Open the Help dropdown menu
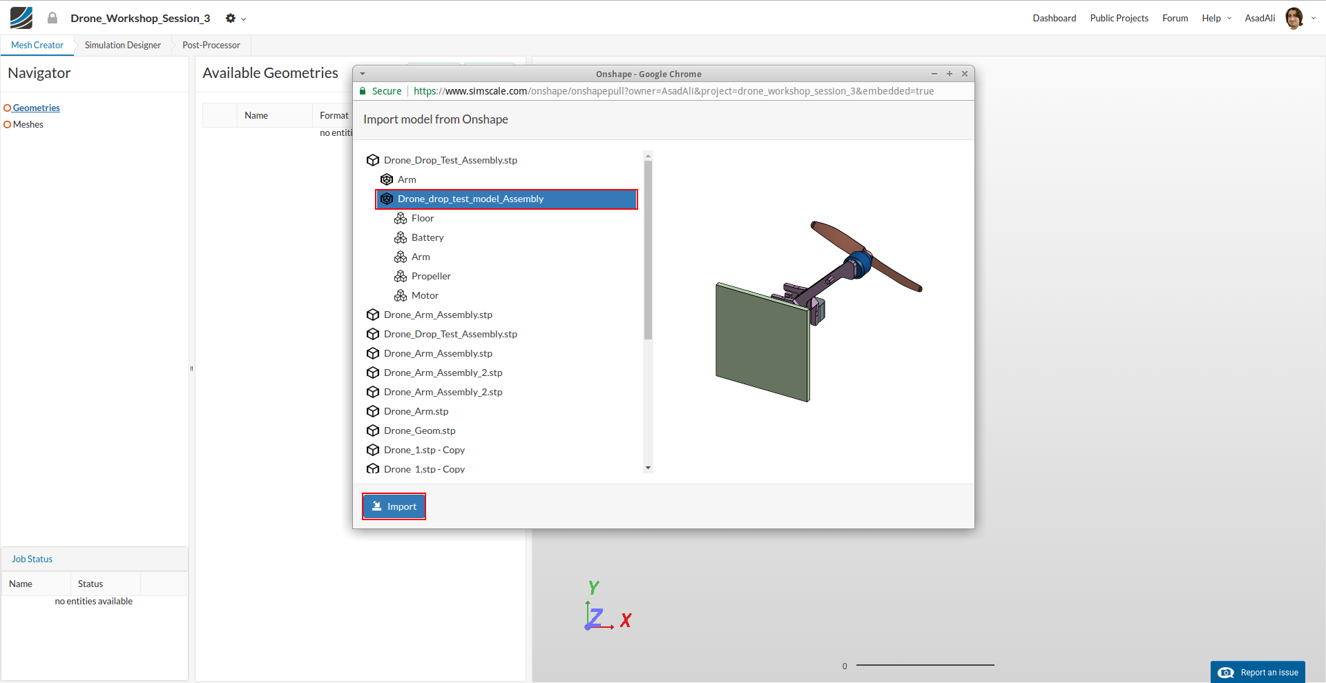The width and height of the screenshot is (1326, 683). pos(1216,19)
